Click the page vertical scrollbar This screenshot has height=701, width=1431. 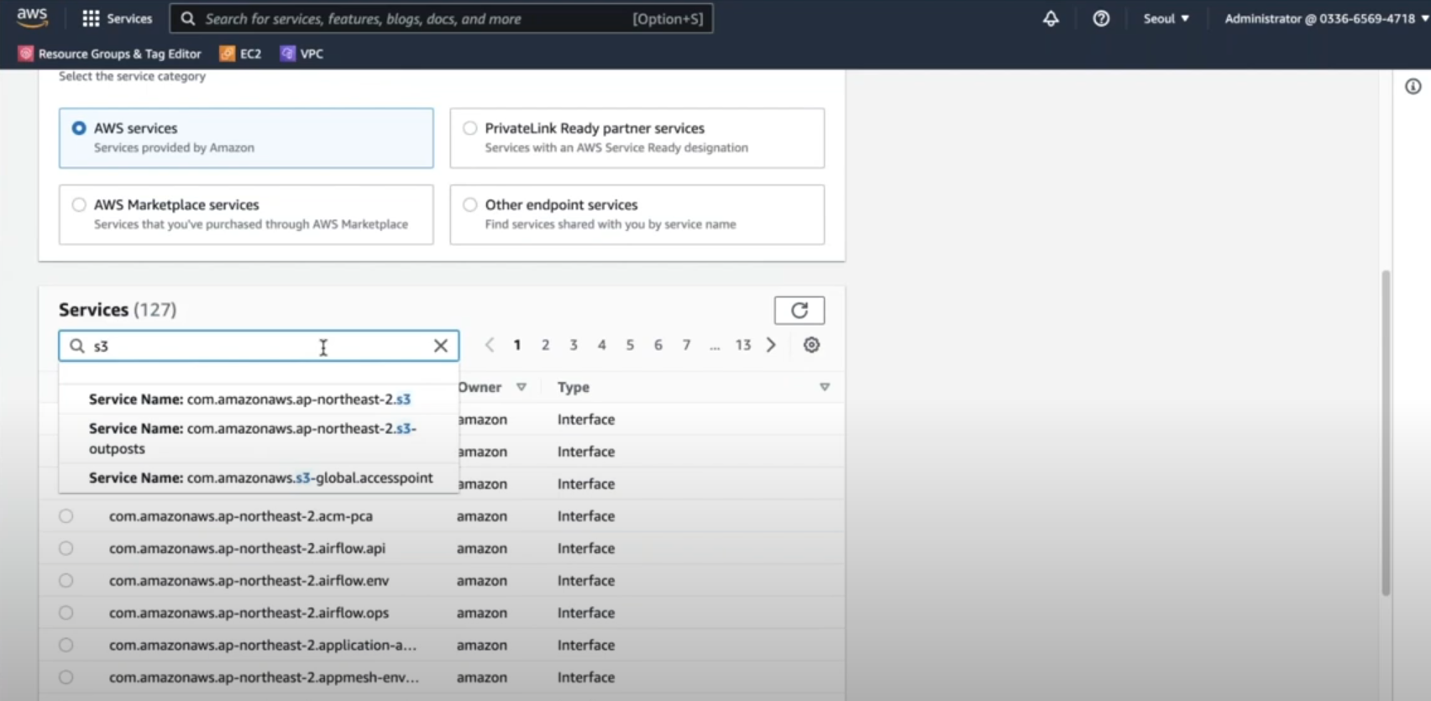pos(1386,432)
